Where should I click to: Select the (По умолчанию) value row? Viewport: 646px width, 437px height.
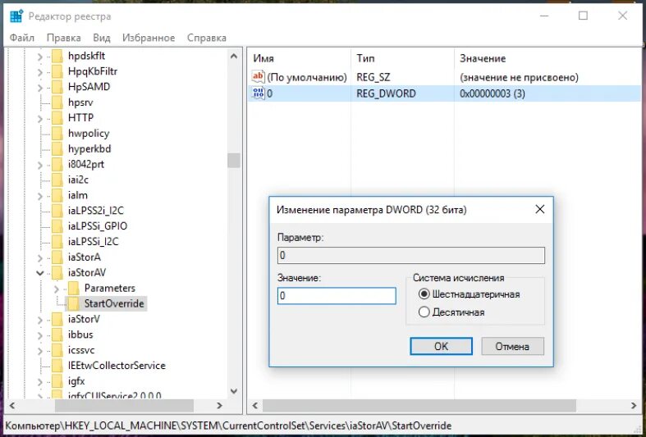445,77
